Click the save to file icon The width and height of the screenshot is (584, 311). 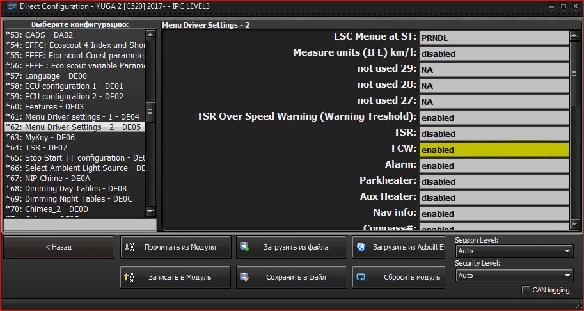pos(244,277)
